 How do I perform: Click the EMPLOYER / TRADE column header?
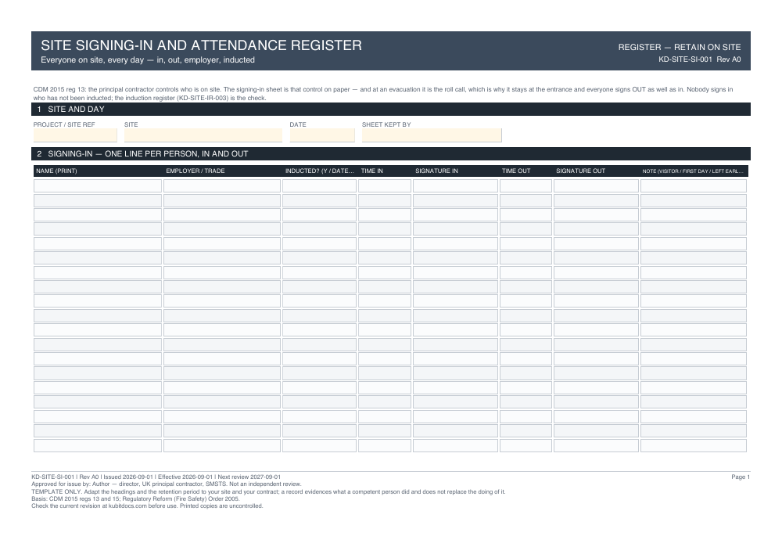click(x=195, y=171)
